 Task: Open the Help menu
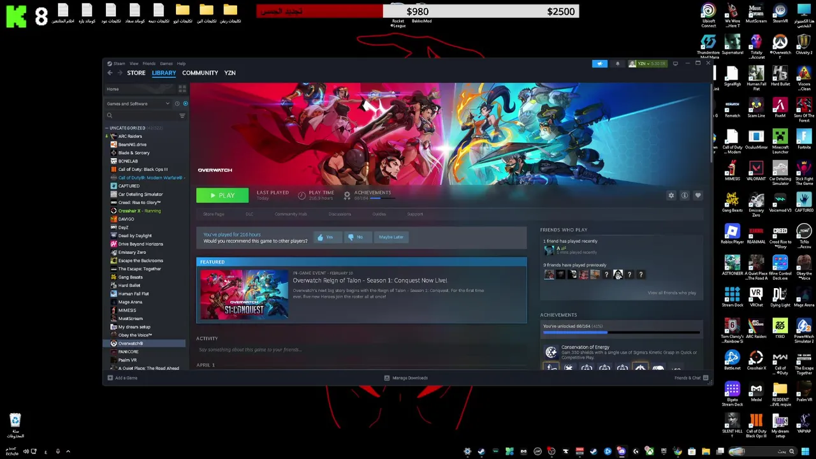[181, 64]
